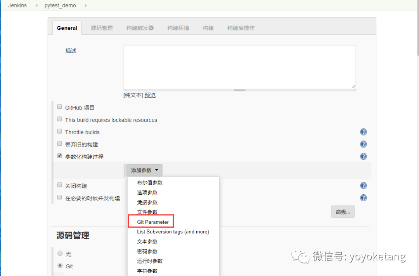Open the 添加参数 dropdown button
Viewport: 419px width, 276px height.
coord(144,170)
